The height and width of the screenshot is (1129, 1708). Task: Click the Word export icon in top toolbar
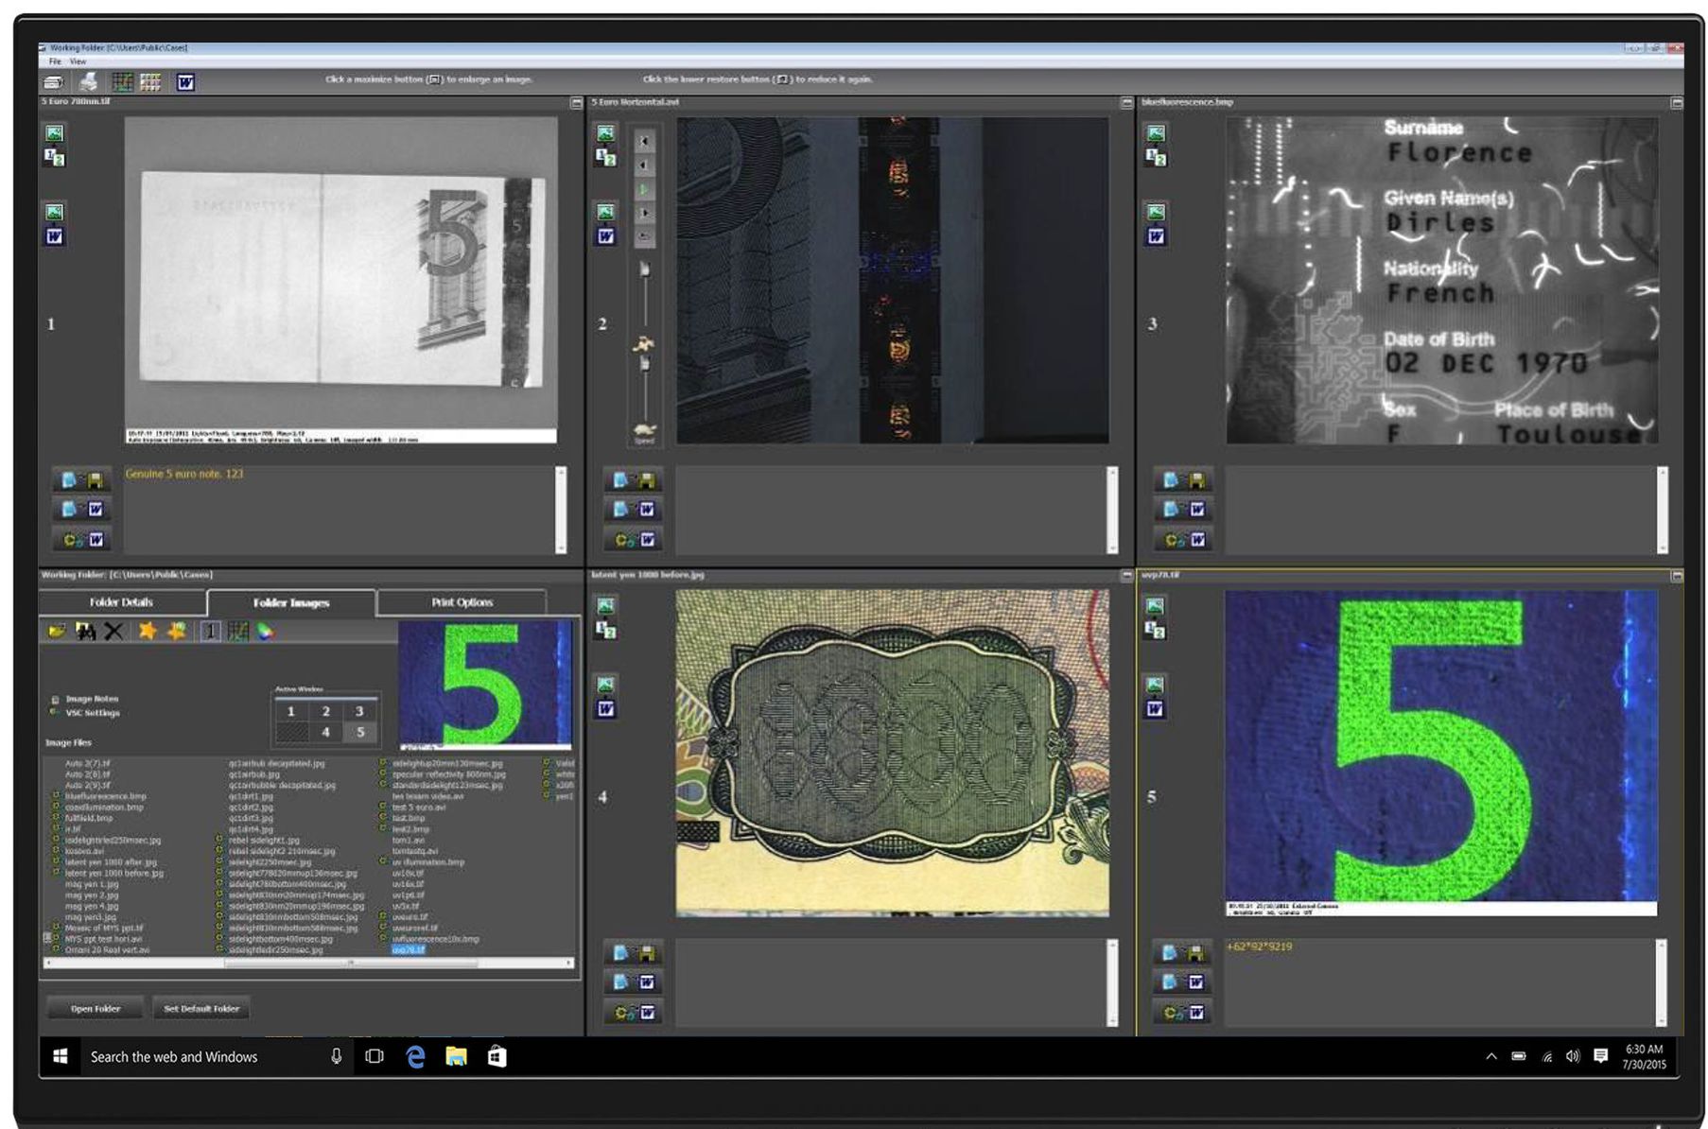point(185,82)
